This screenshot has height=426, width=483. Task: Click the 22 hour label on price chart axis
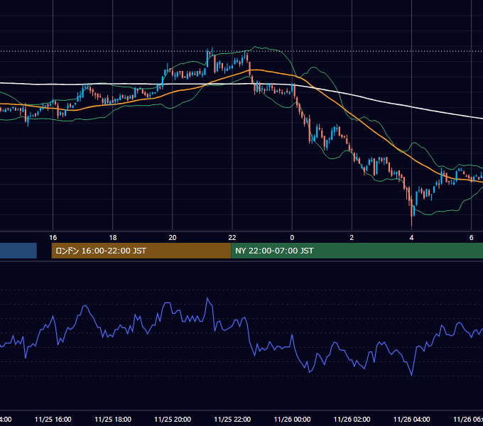(x=232, y=238)
